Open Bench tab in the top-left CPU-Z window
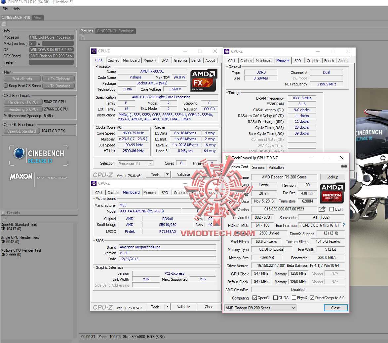 coord(196,60)
